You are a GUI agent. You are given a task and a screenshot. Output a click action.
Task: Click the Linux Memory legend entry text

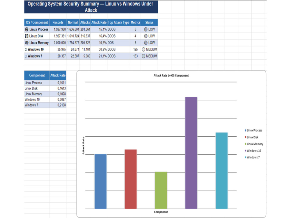click(255, 144)
